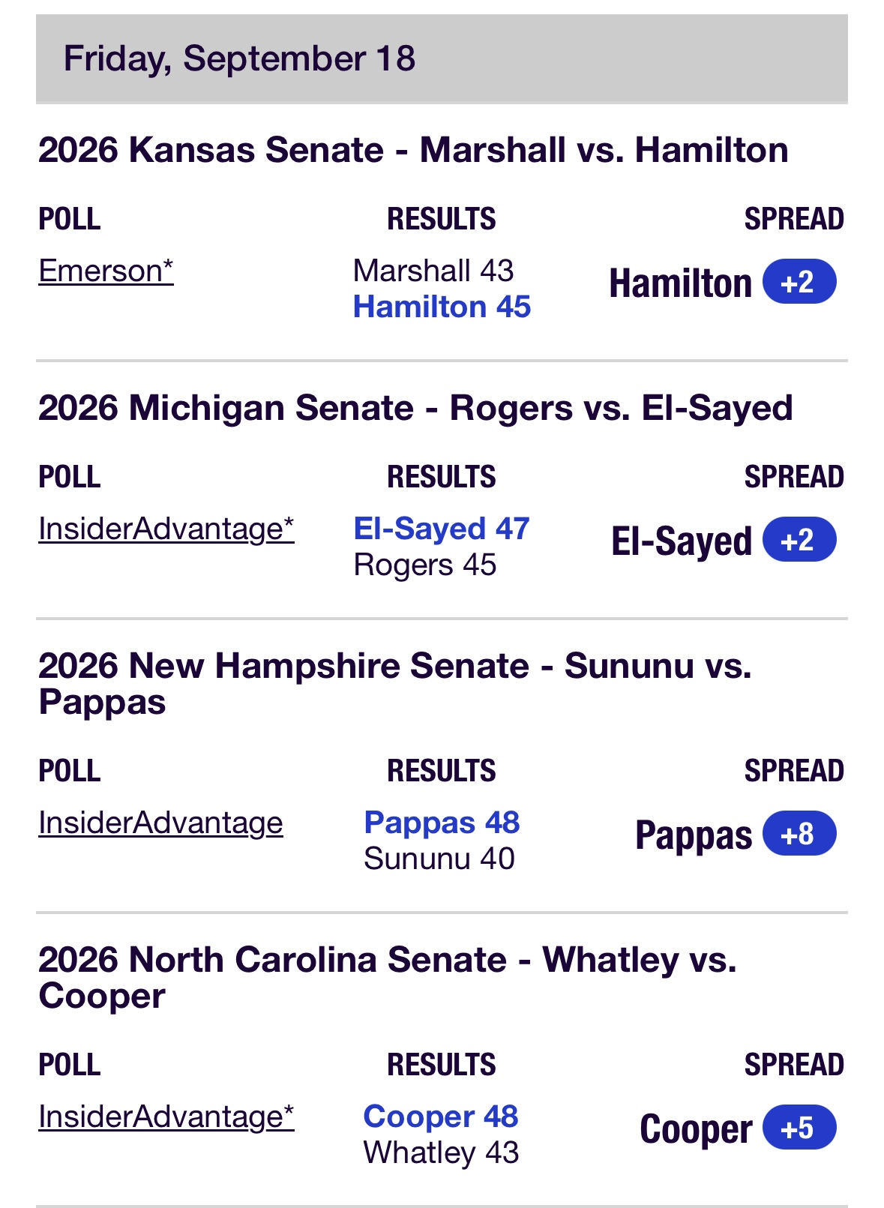Click the Cooper 48 result text
884x1208 pixels.
441,1117
